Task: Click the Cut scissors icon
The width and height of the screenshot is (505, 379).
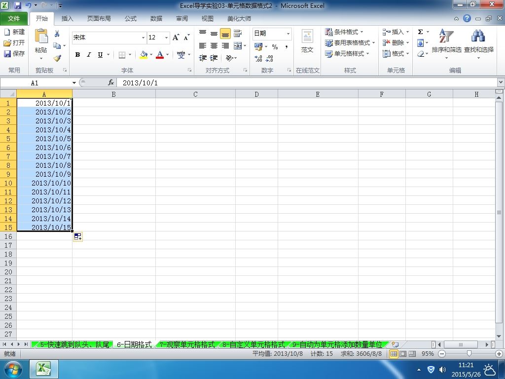Action: 57,34
